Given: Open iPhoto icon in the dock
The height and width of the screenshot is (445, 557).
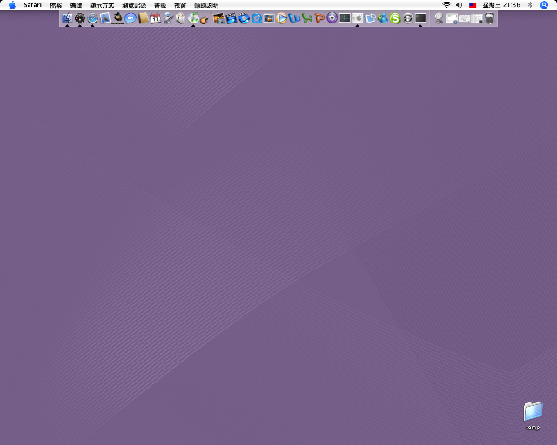Looking at the screenshot, I should click(x=218, y=18).
